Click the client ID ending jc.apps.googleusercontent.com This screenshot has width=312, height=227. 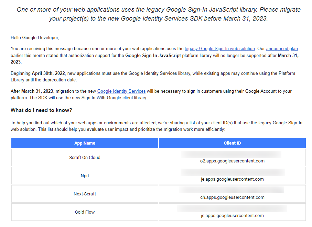tap(232, 215)
